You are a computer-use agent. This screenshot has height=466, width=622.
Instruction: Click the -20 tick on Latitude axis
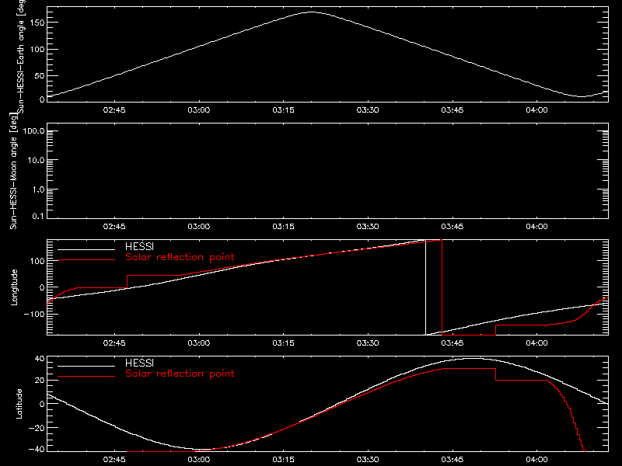pyautogui.click(x=37, y=428)
